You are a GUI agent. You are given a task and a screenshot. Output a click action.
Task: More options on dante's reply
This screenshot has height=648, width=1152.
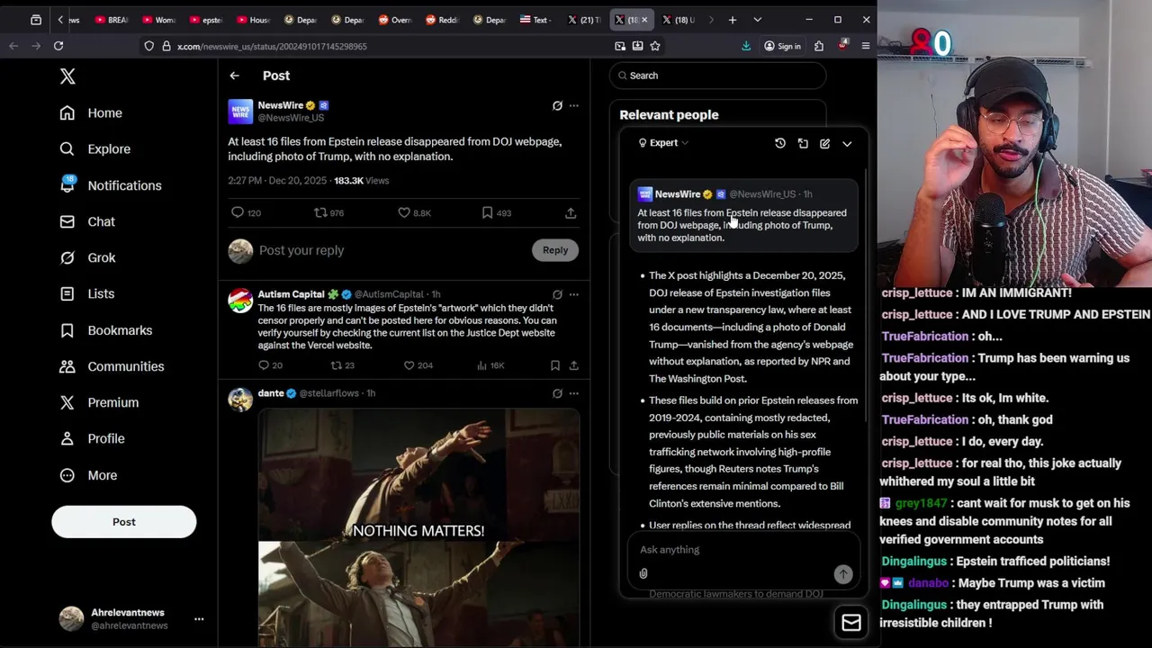(x=573, y=393)
